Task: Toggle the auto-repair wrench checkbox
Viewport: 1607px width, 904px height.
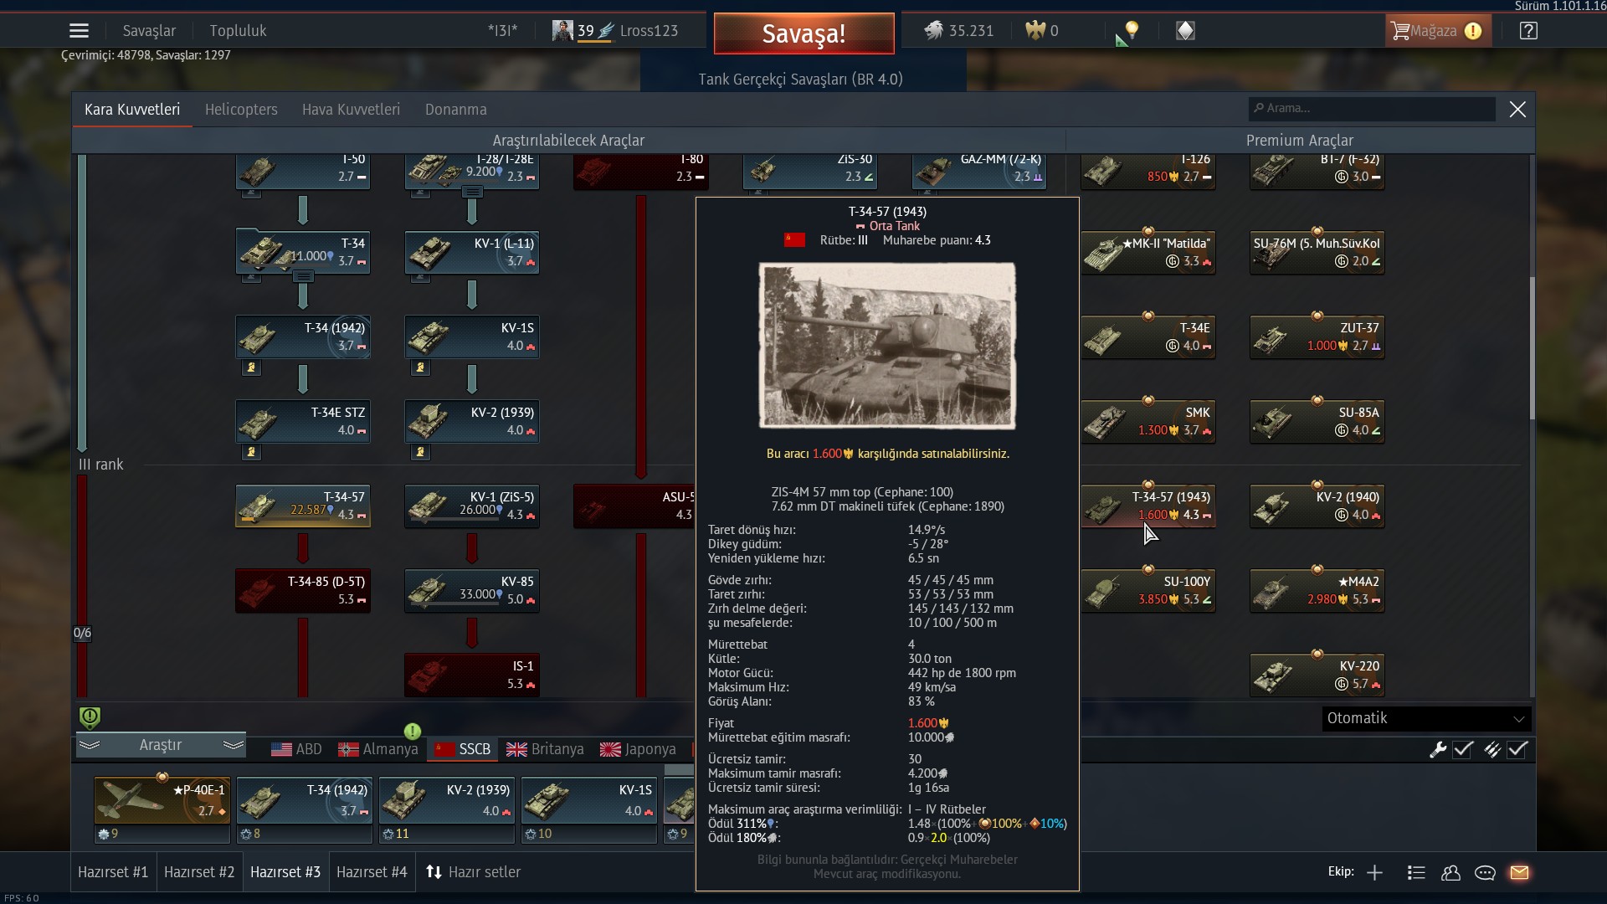Action: click(1462, 749)
